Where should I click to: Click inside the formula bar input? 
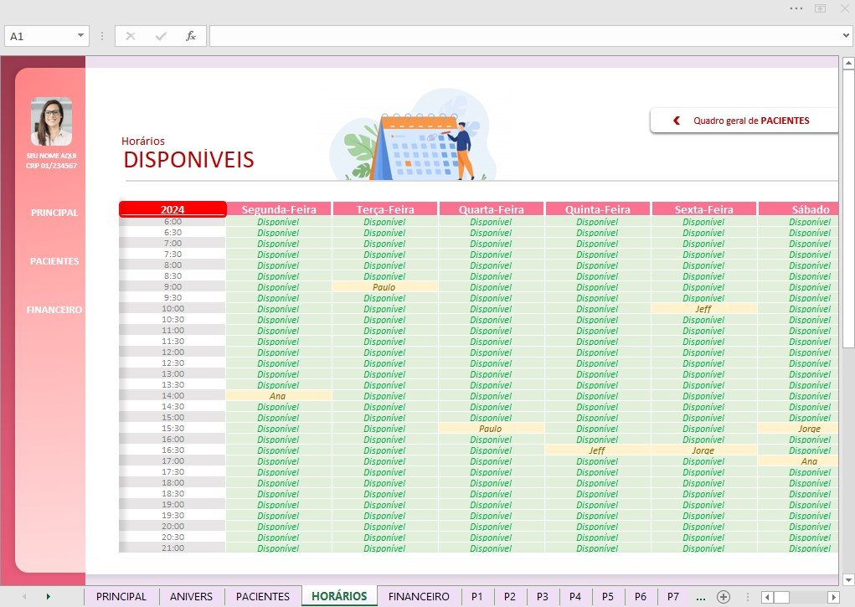pyautogui.click(x=524, y=36)
